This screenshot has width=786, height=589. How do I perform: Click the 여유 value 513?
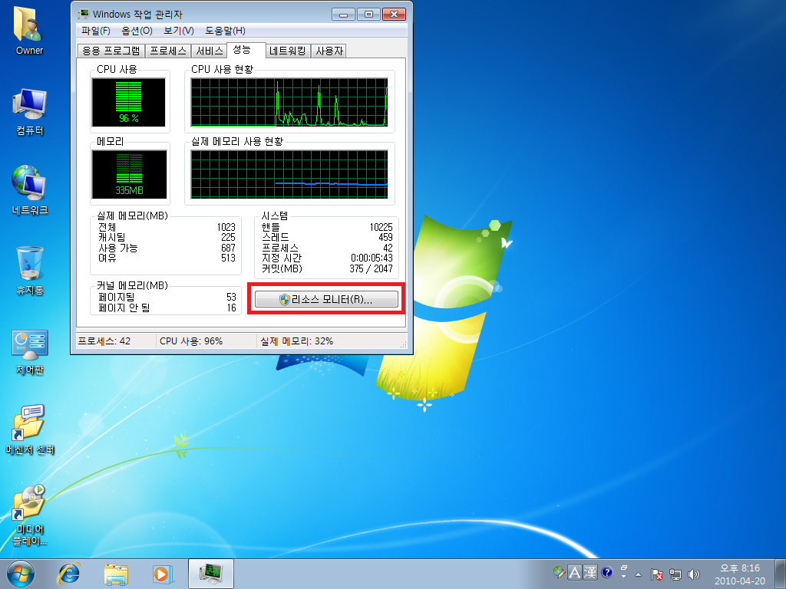(228, 258)
